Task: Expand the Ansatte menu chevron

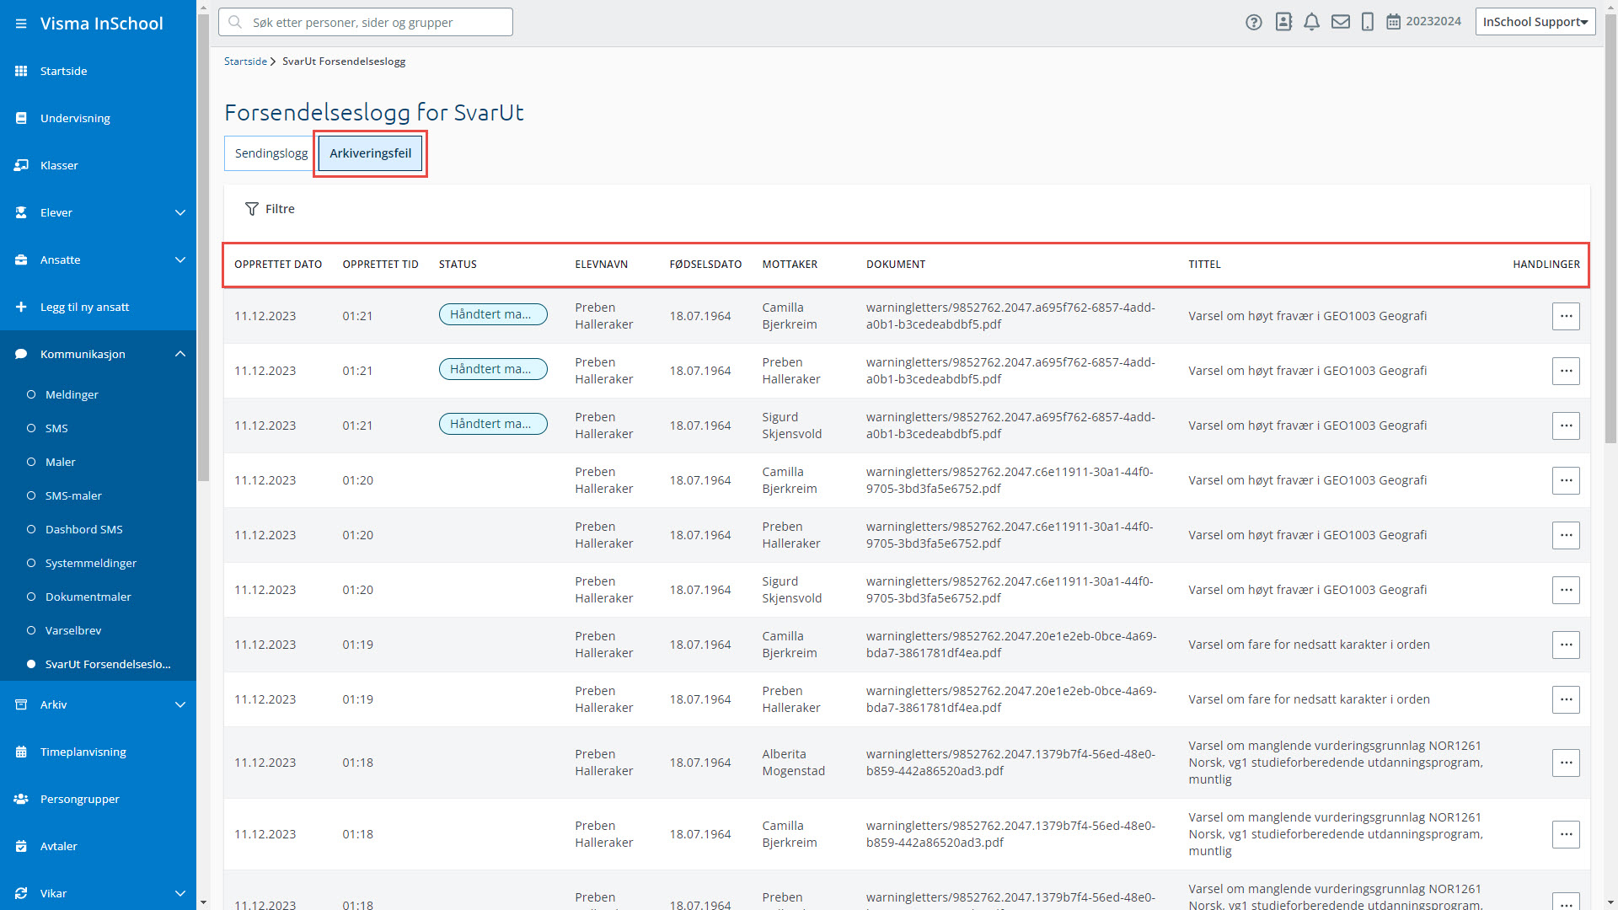Action: tap(180, 260)
